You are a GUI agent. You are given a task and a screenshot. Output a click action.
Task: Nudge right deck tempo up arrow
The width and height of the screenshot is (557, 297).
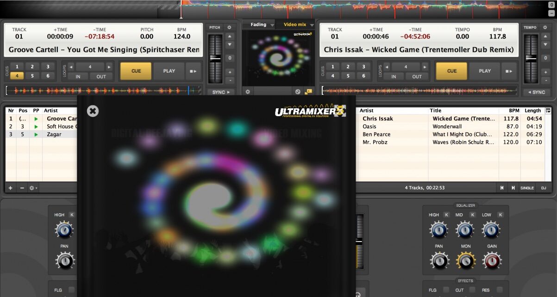click(545, 36)
